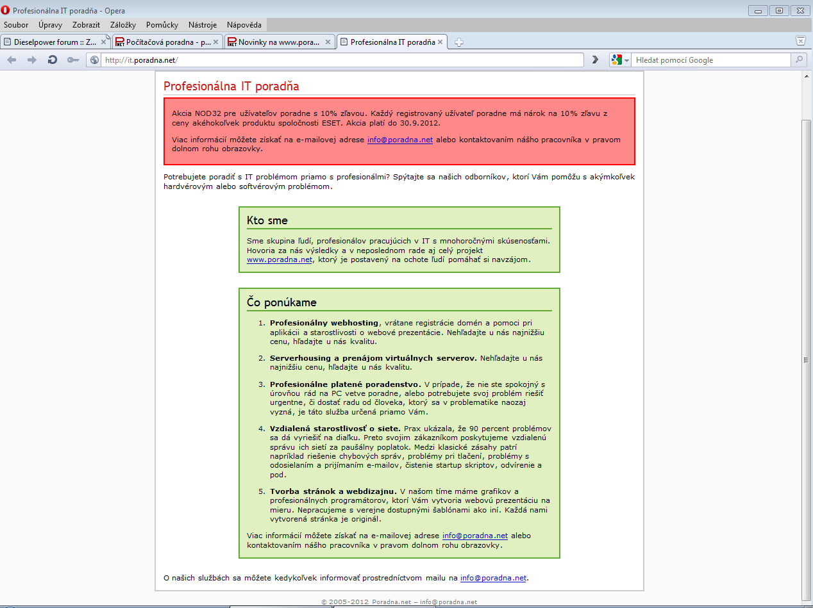Click Profesionálne platené poradenstvo text

point(345,384)
